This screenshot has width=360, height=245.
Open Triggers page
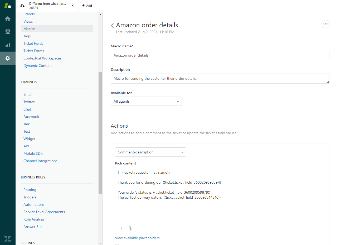pyautogui.click(x=30, y=197)
